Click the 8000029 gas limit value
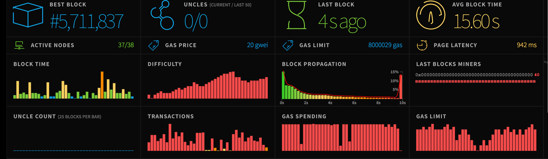Screen dimensions: 548x159 (x=385, y=45)
